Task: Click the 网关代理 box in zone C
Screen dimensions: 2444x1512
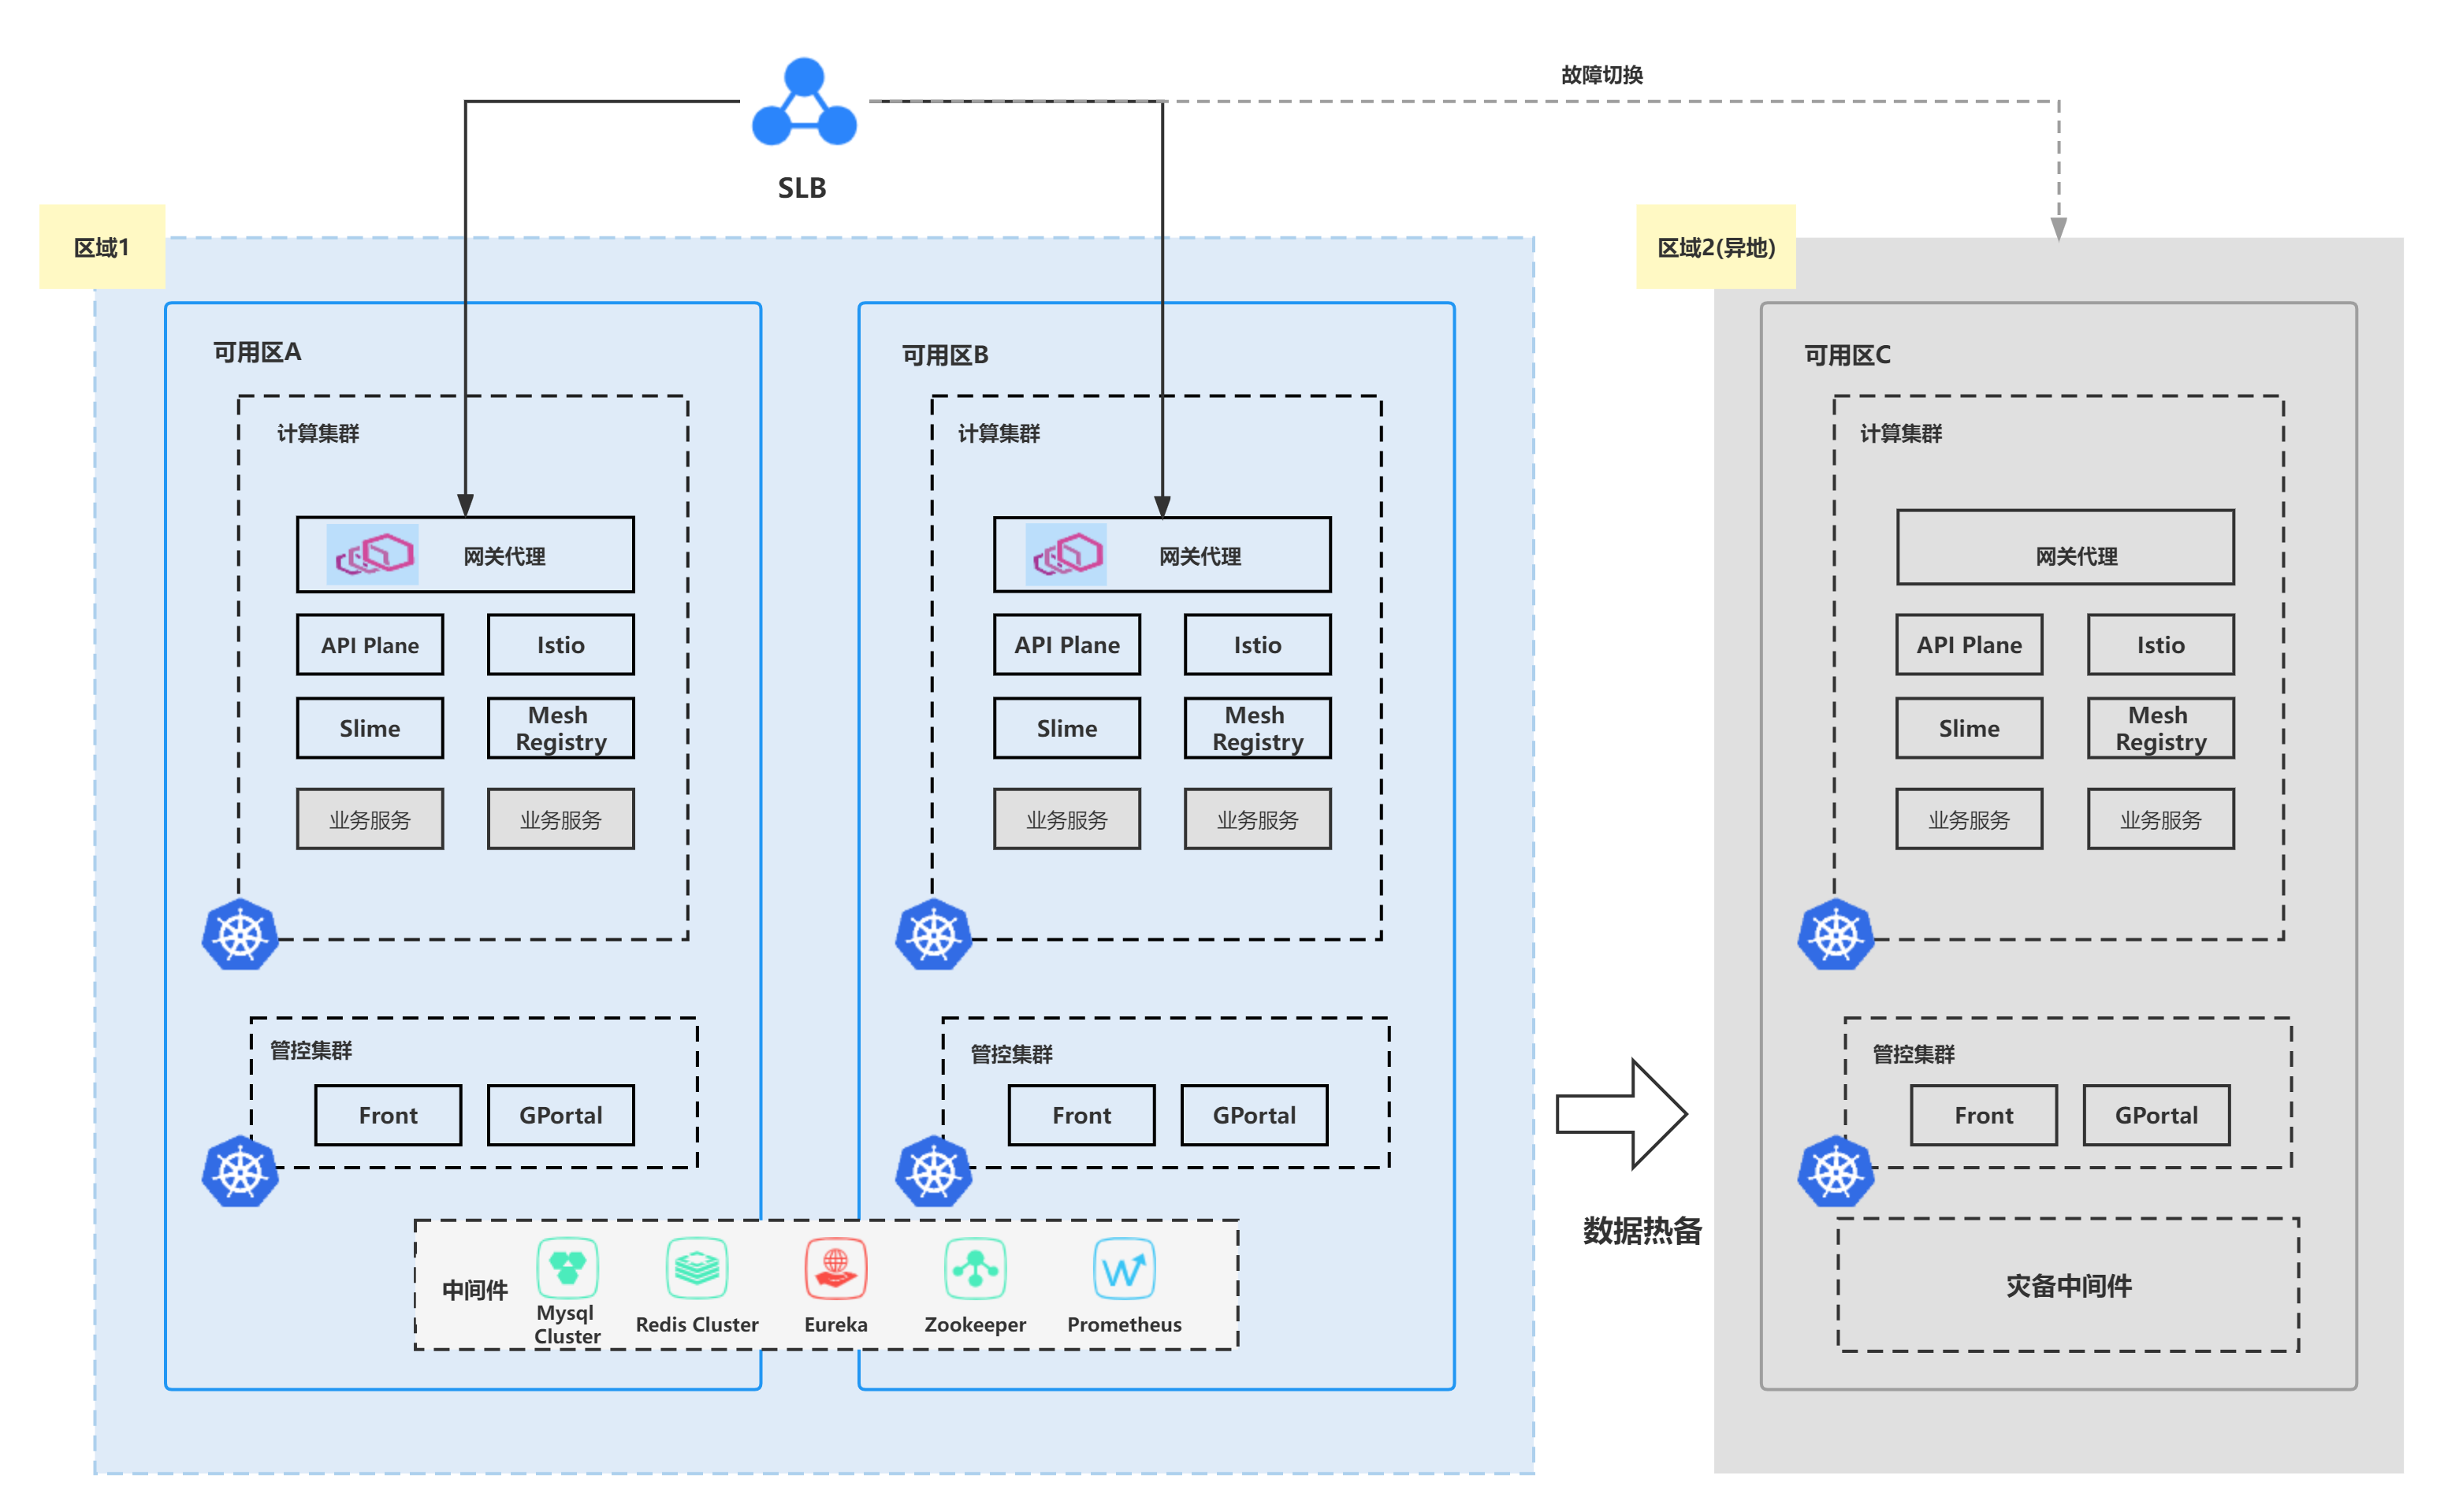Action: [2065, 548]
